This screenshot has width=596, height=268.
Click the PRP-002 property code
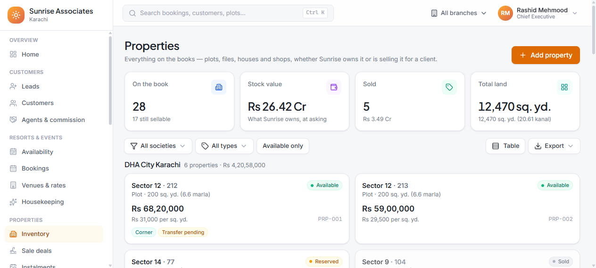[561, 219]
